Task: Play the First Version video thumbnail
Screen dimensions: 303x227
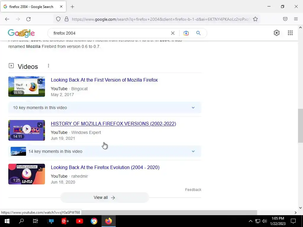Action: tap(27, 87)
